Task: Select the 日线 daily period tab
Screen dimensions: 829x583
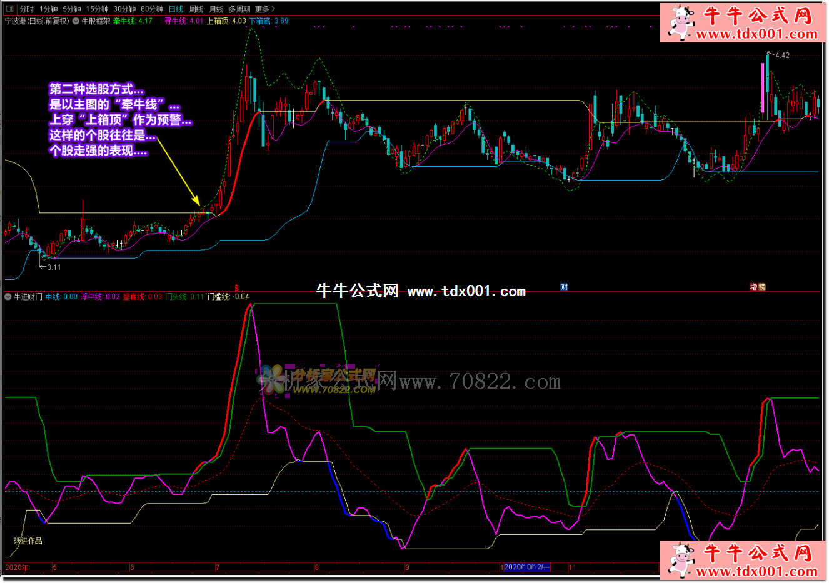Action: pos(176,9)
